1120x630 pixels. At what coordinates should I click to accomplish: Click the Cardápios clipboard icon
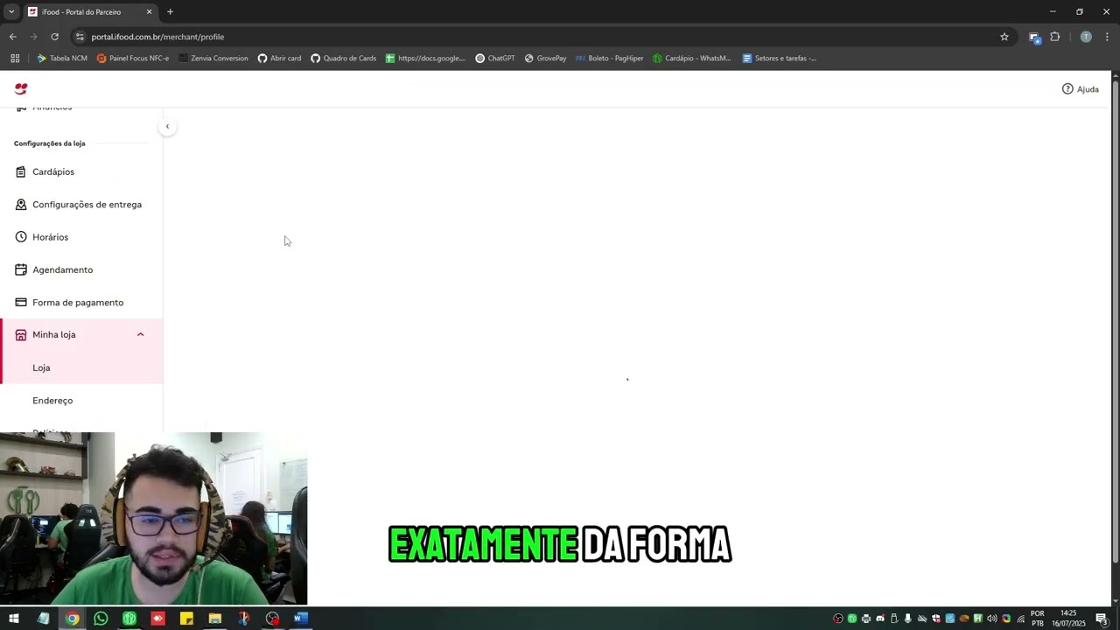tap(21, 172)
